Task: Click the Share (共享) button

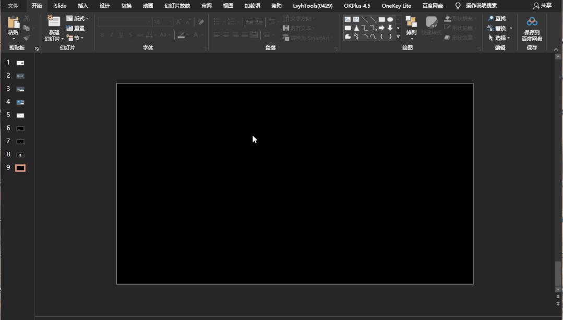Action: click(542, 6)
